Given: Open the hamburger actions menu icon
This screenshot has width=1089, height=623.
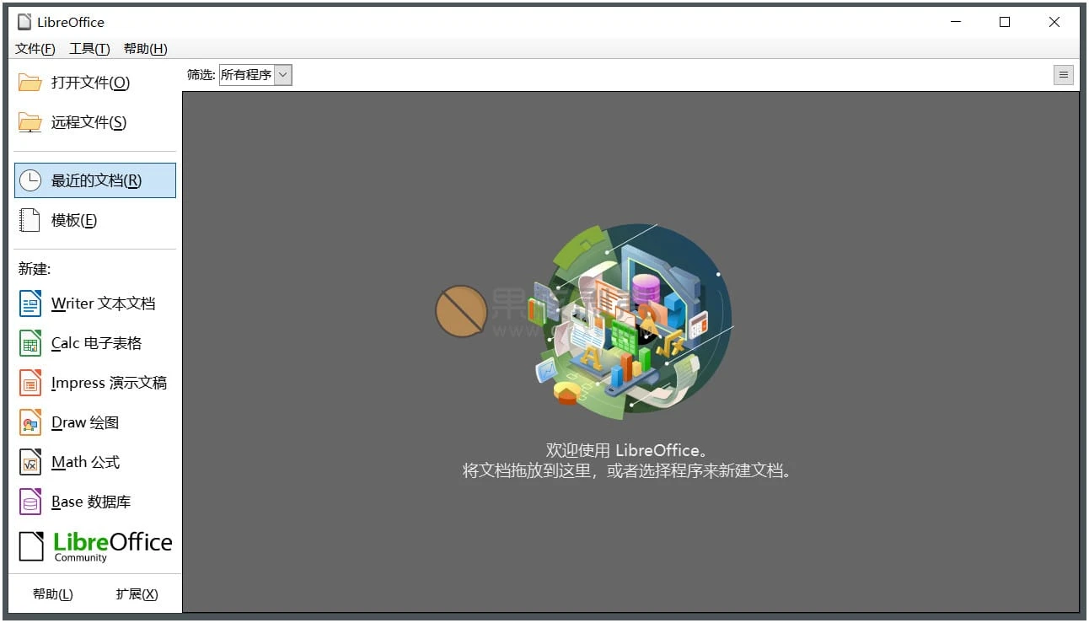Looking at the screenshot, I should tap(1064, 75).
